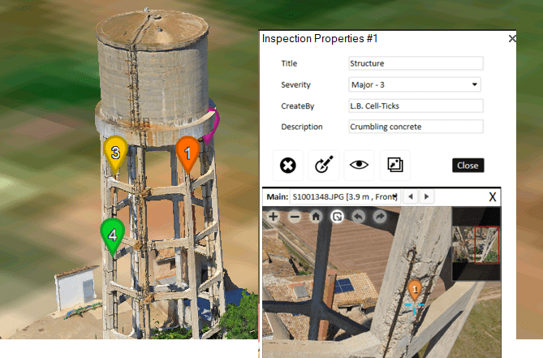543x358 pixels.
Task: Select yellow marker 3 on tower
Action: coord(116,153)
